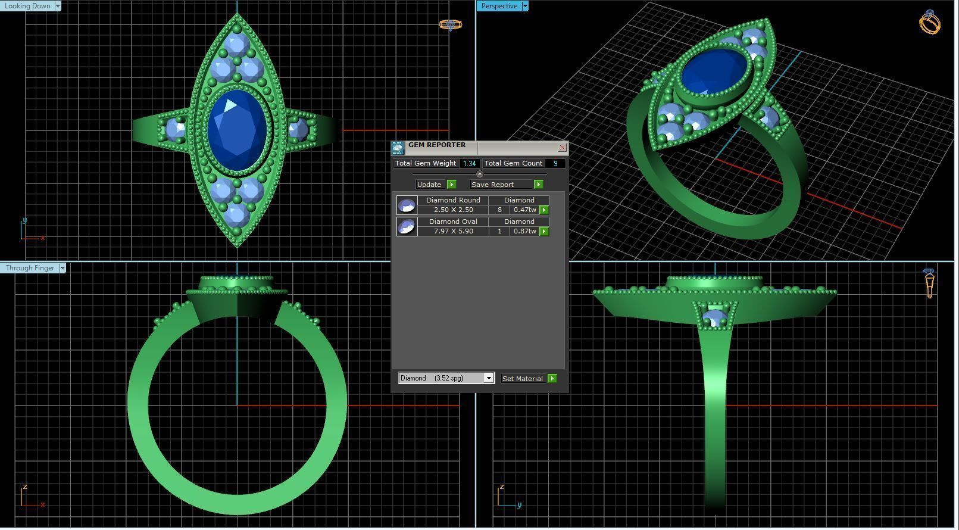
Task: Click the blue oval center stone in Looking Down view
Action: coord(238,130)
